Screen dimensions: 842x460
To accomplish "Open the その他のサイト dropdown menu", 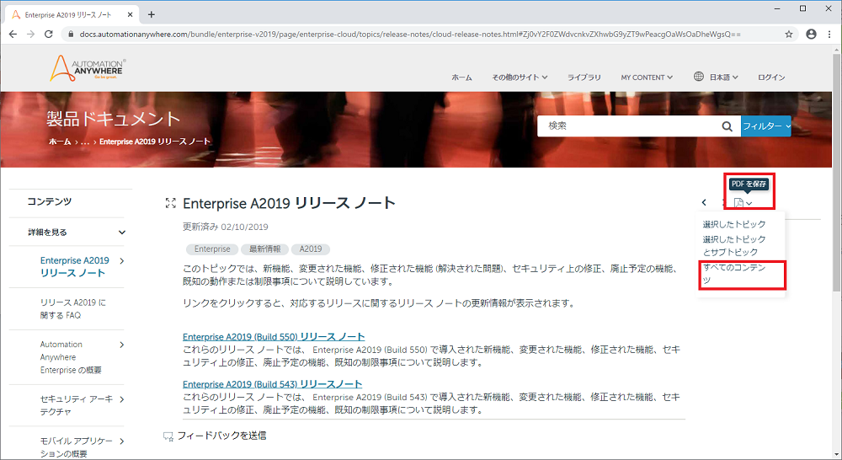I will [520, 78].
